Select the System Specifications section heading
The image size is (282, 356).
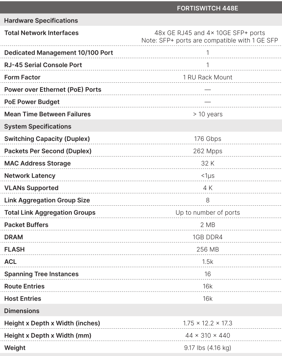pyautogui.click(x=38, y=126)
